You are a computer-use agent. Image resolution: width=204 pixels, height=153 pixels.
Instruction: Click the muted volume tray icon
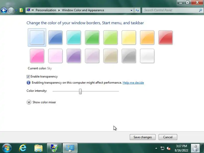169,148
